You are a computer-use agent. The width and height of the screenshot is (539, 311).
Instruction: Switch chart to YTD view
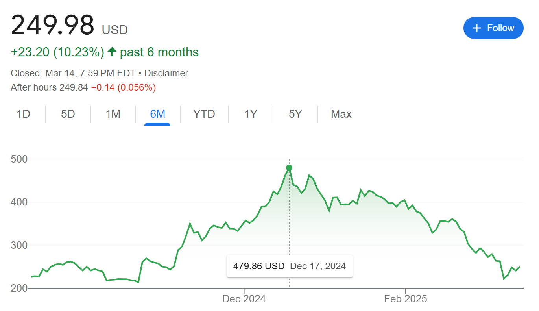pos(204,114)
